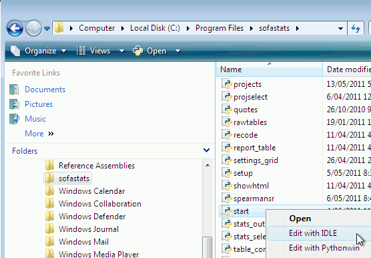The width and height of the screenshot is (371, 258).
Task: Click the Folders tree scrollbar thumb
Action: pyautogui.click(x=208, y=247)
